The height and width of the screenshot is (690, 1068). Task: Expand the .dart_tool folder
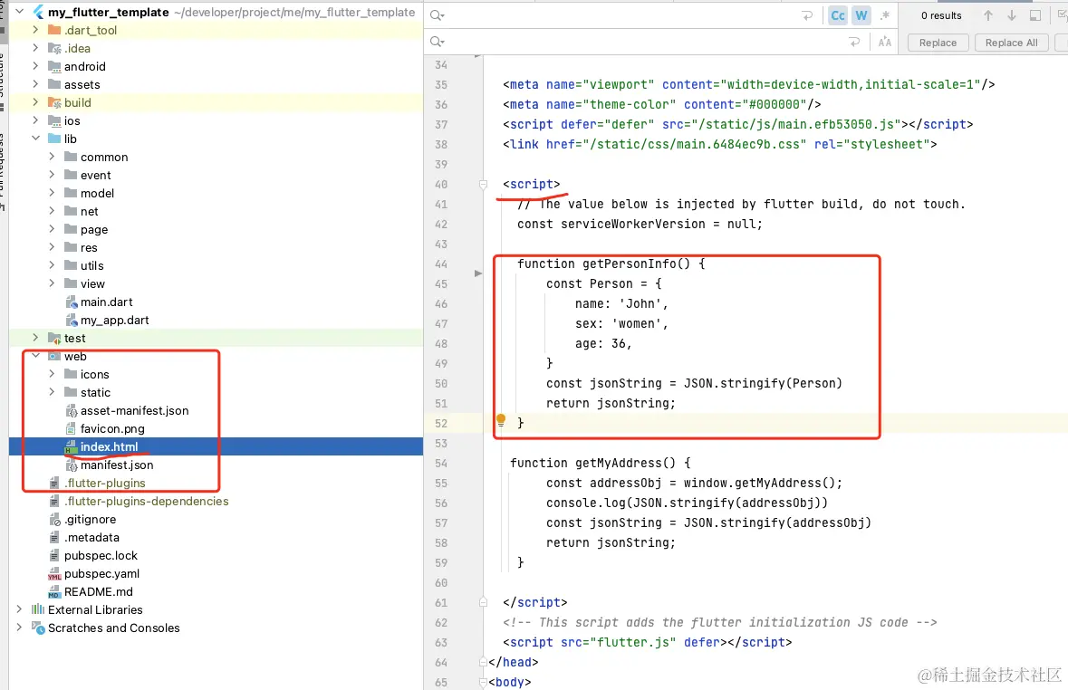35,30
